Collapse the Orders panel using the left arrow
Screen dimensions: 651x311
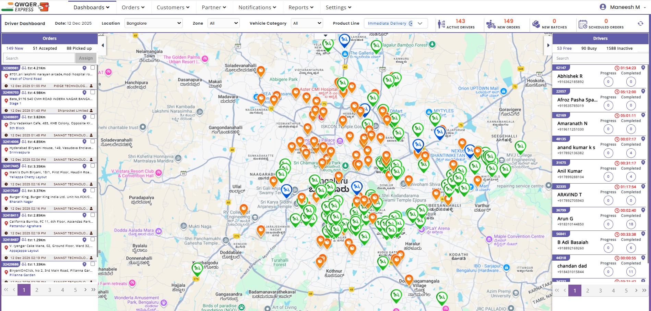coord(103,45)
